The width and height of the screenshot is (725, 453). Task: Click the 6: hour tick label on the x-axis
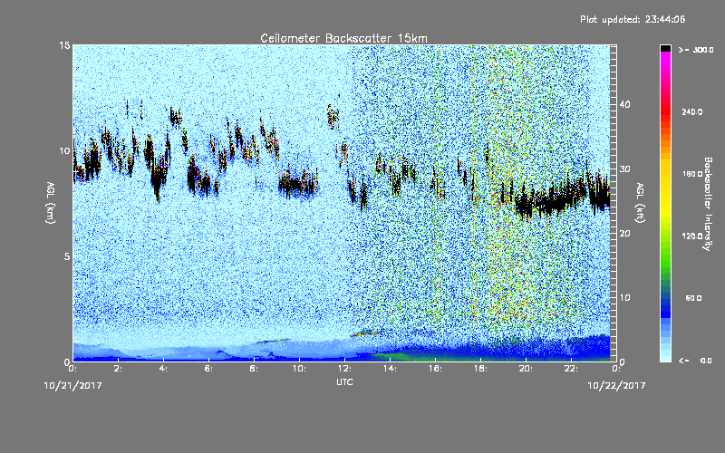[208, 369]
